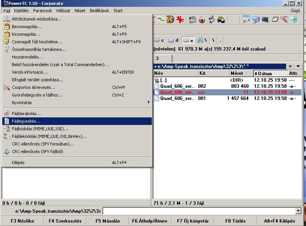306x226 pixels.
Task: Open the Hálózat menu
Action: coord(63,11)
